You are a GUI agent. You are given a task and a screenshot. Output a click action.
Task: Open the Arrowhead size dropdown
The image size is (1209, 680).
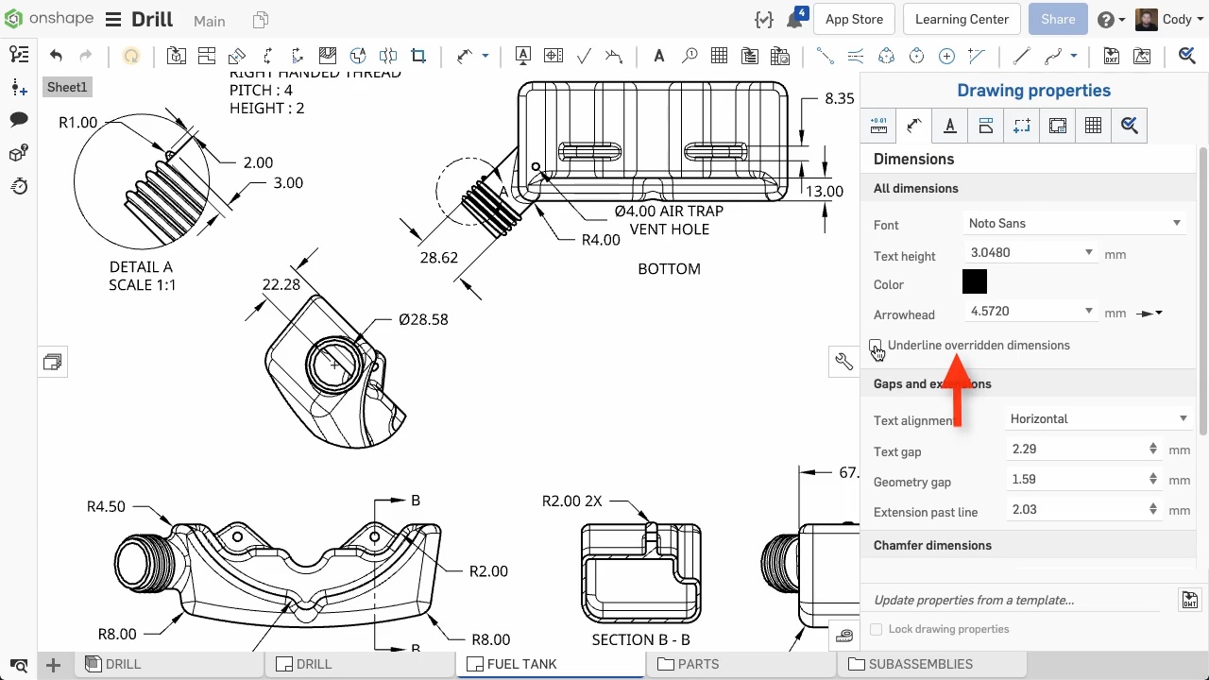click(1031, 312)
